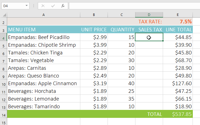Select row 14 header
The image size is (200, 125).
click(x=3, y=114)
